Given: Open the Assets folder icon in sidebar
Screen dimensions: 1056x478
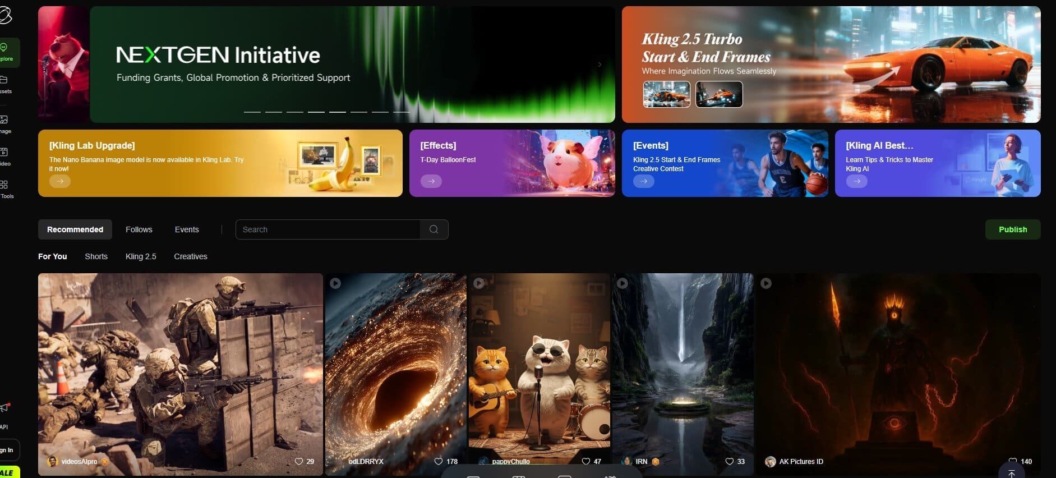Looking at the screenshot, I should click(x=4, y=80).
